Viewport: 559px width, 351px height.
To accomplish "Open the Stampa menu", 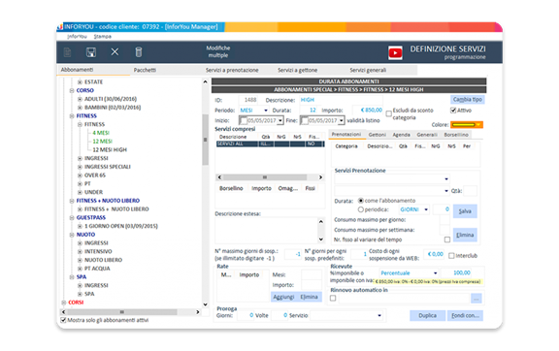I will point(103,36).
